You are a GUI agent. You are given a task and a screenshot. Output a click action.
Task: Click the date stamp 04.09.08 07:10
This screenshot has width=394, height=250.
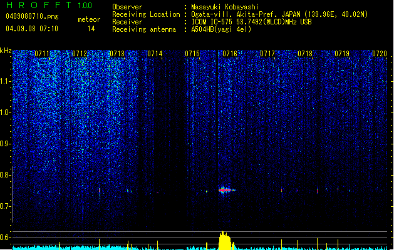click(x=32, y=29)
